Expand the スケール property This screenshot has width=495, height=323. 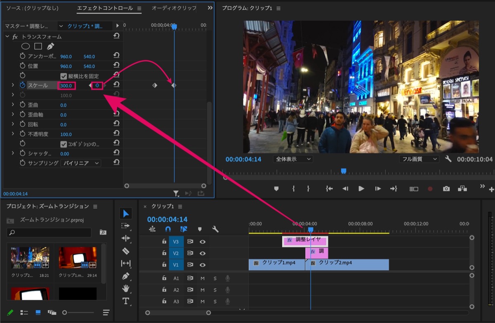13,85
